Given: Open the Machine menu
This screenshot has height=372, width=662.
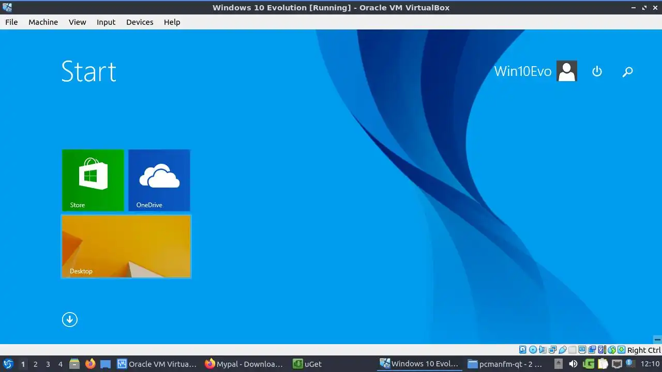Looking at the screenshot, I should (43, 22).
